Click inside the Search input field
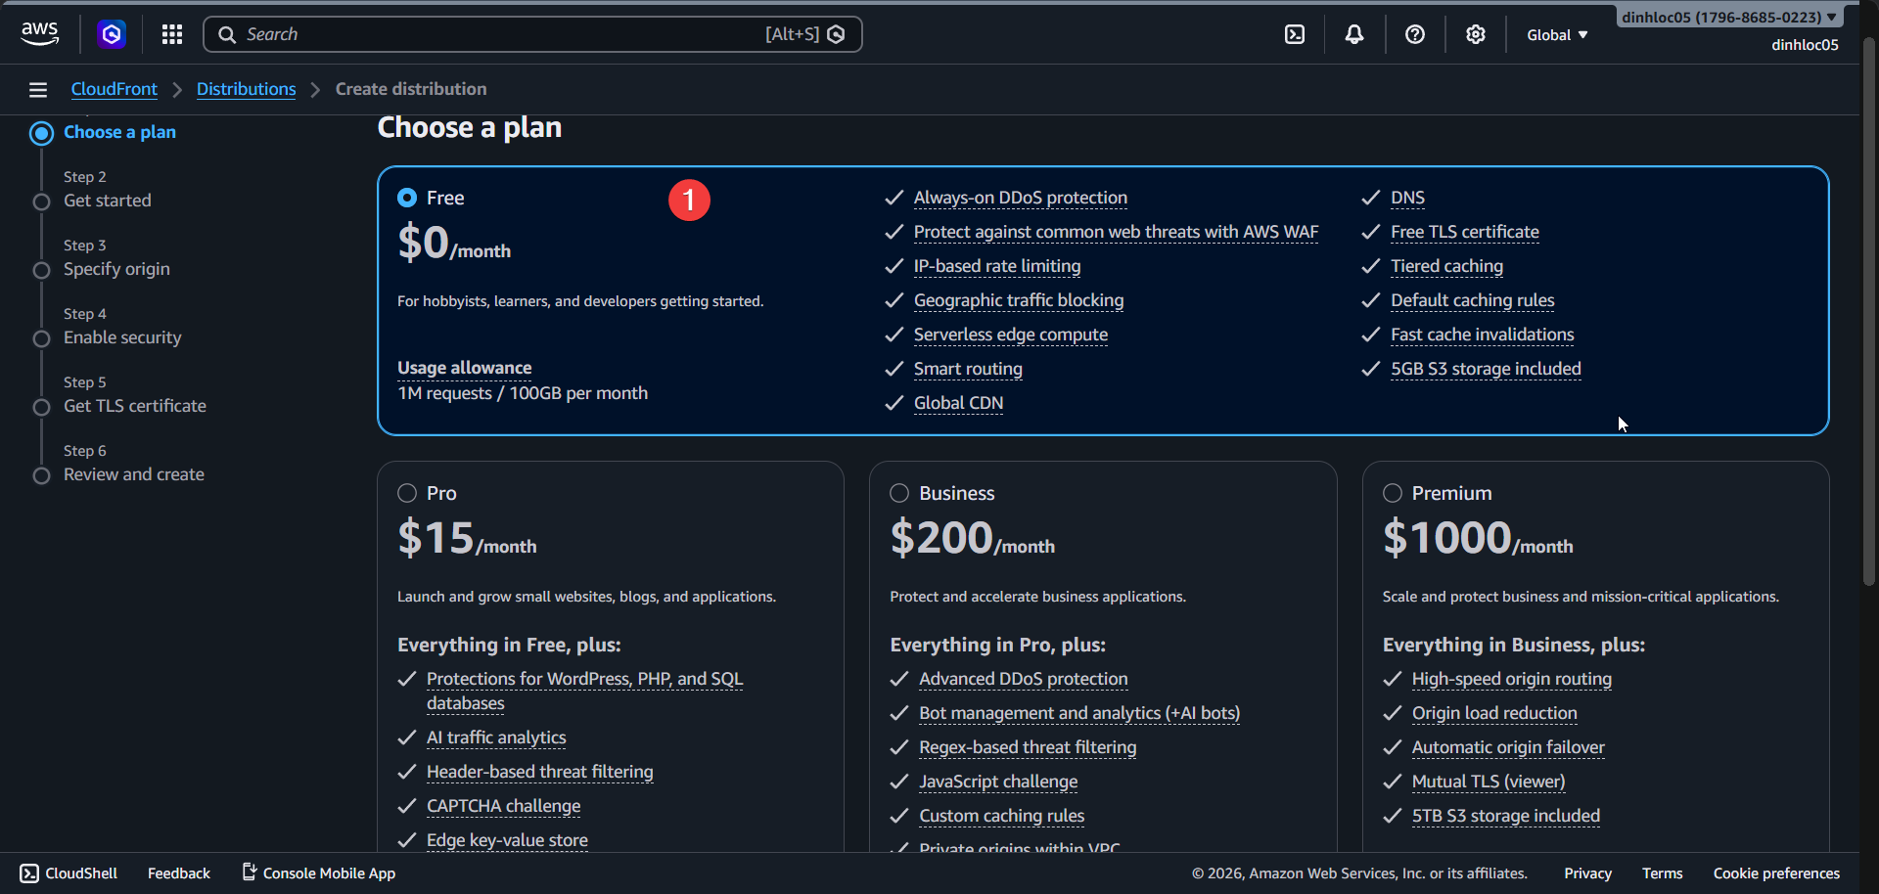This screenshot has width=1879, height=894. 489,34
